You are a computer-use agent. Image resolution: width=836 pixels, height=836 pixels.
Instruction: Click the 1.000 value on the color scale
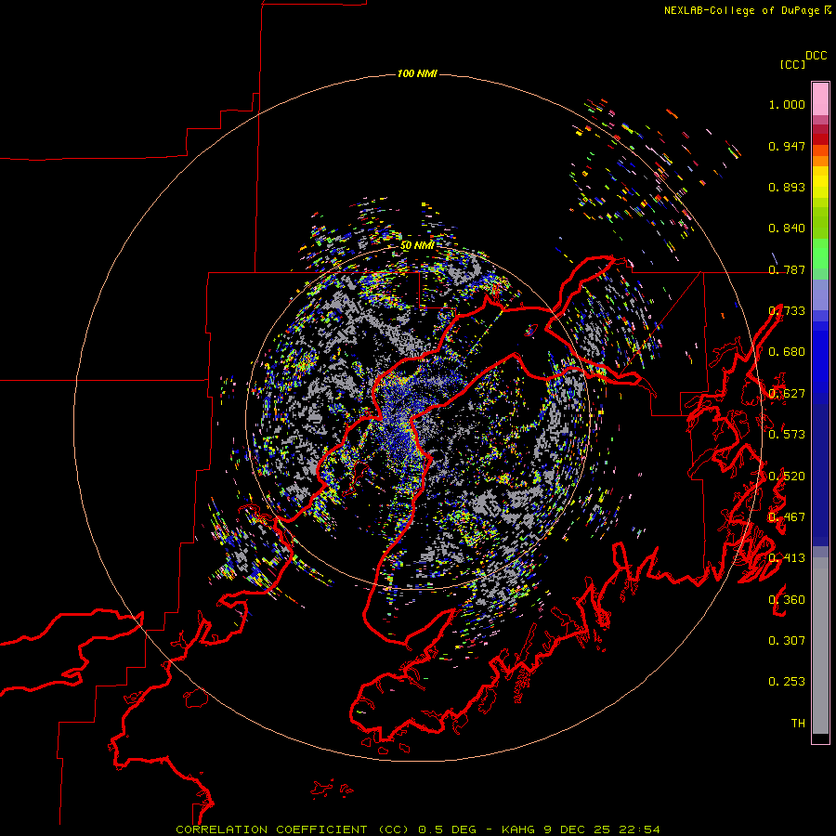(x=787, y=104)
